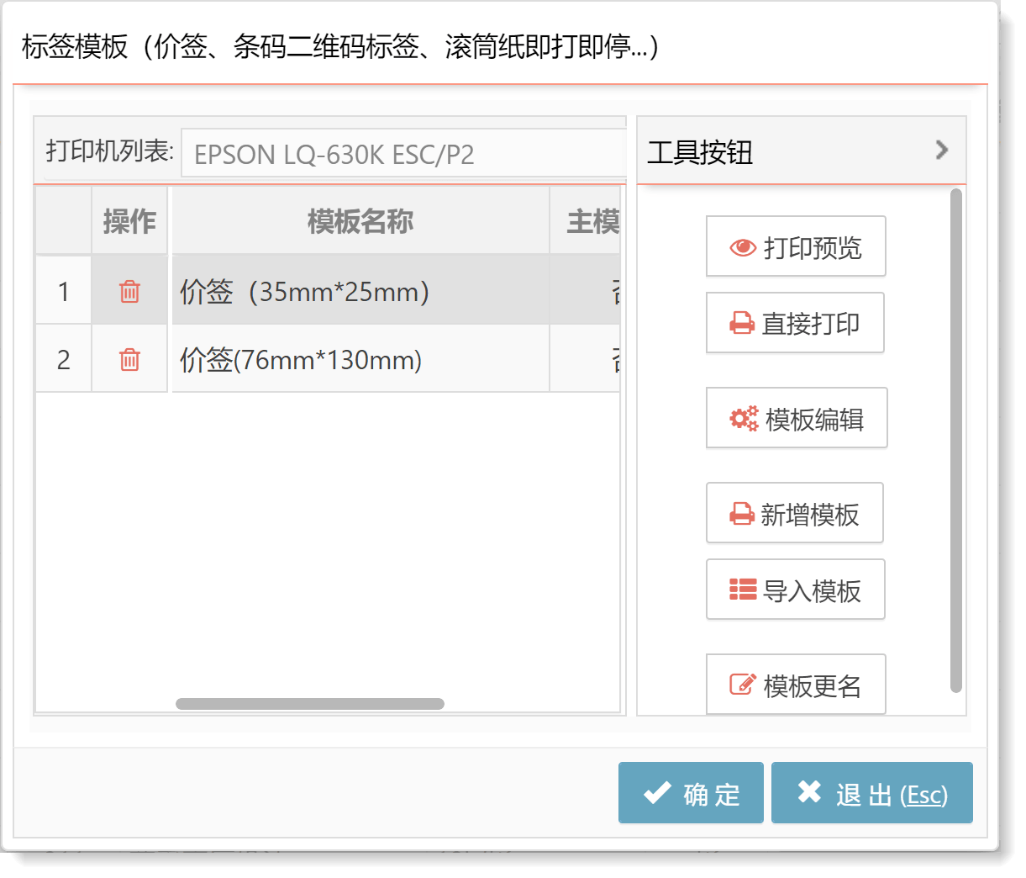Click the 模板名称 column header

[x=360, y=222]
